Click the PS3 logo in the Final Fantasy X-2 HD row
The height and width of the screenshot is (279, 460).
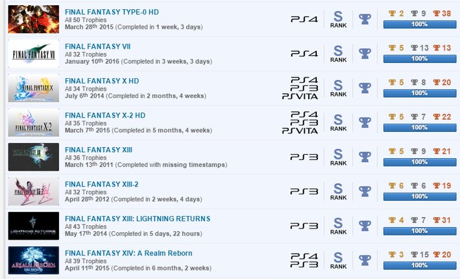[x=304, y=123]
